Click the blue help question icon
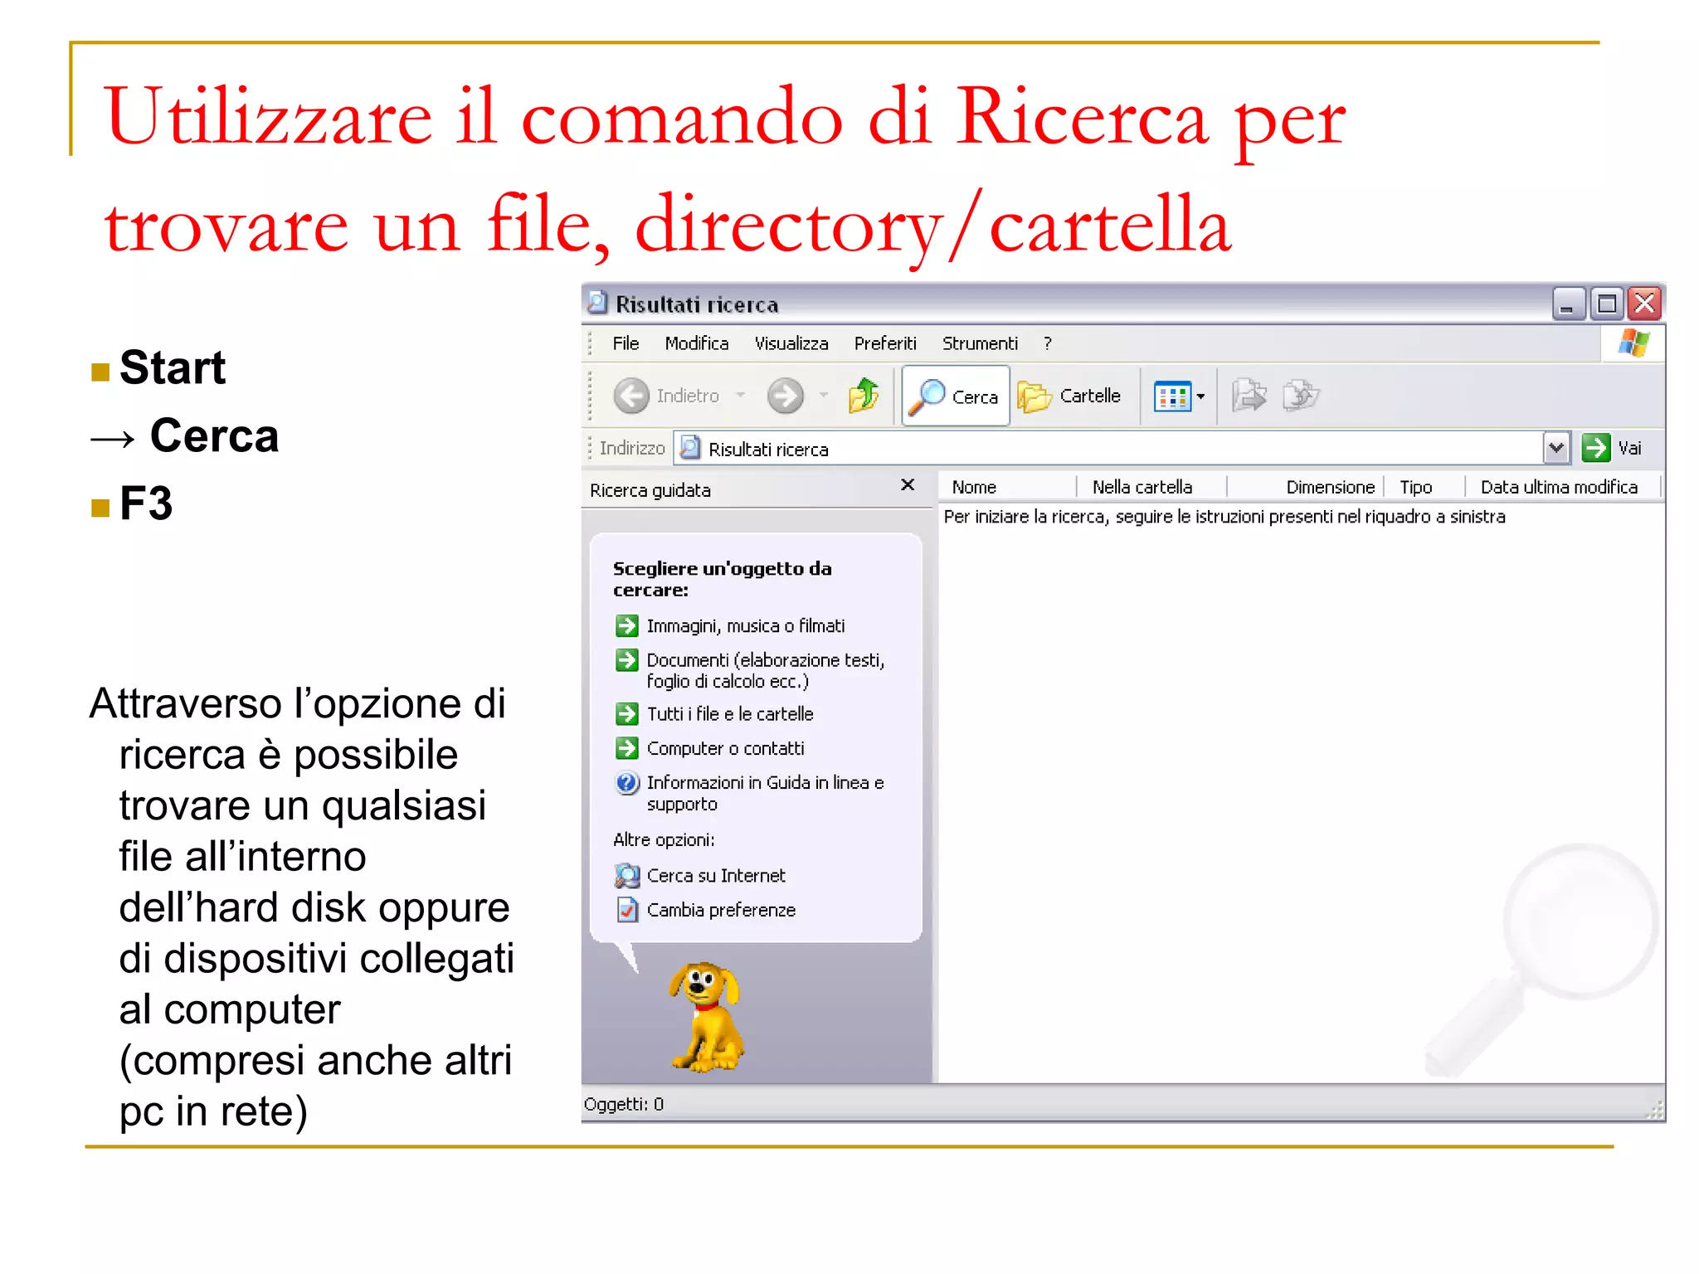This screenshot has width=1699, height=1274. click(x=626, y=783)
